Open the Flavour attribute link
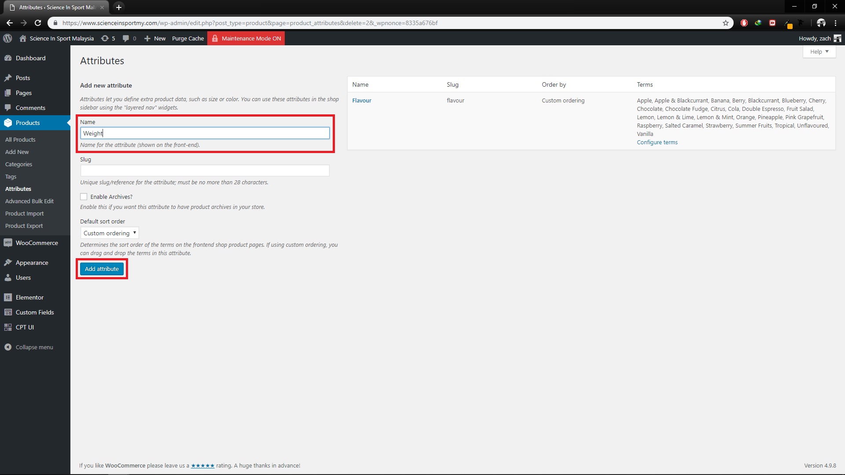845x475 pixels. click(x=362, y=100)
